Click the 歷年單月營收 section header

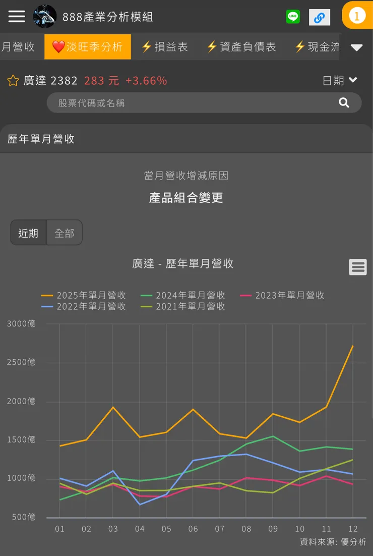point(41,139)
